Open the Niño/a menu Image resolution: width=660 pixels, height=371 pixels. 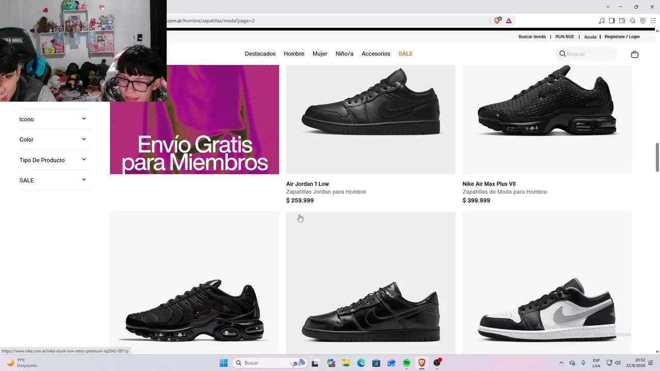pyautogui.click(x=344, y=54)
